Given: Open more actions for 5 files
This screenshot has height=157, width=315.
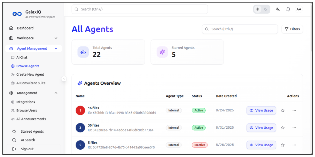Looking at the screenshot, I should [x=294, y=145].
